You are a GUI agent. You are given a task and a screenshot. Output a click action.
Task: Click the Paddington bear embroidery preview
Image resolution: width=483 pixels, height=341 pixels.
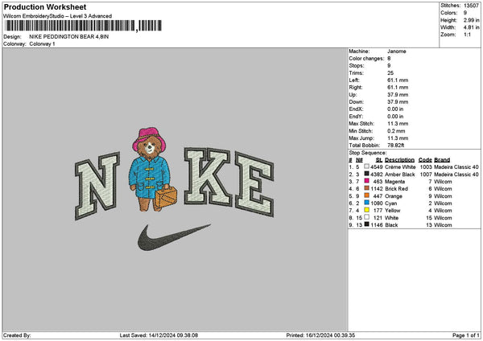pos(152,170)
